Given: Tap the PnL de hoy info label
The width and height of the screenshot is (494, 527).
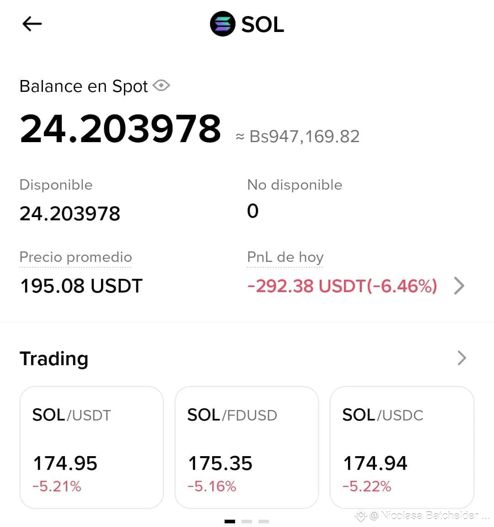Looking at the screenshot, I should click(x=285, y=257).
